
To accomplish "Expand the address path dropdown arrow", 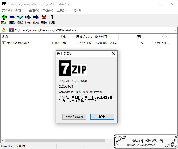I will (175, 30).
